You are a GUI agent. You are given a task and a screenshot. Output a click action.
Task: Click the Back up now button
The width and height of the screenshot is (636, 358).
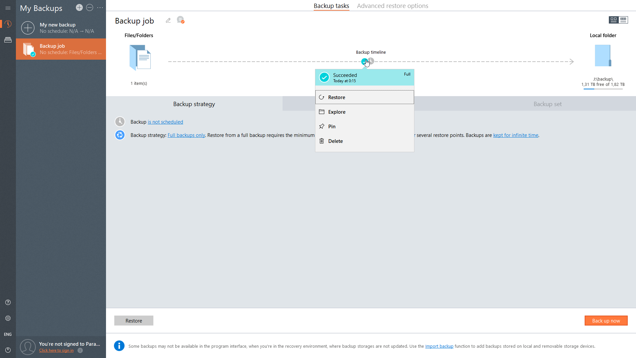tap(606, 321)
